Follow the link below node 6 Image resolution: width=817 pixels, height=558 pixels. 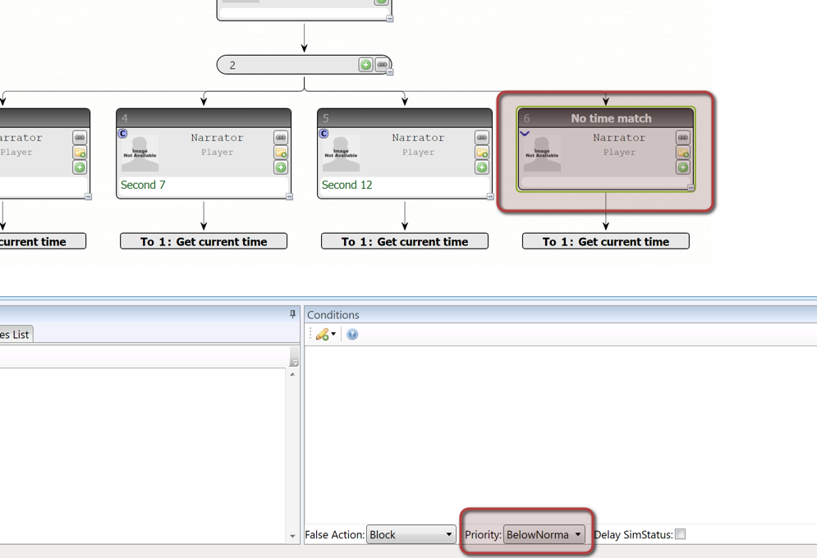(606, 241)
